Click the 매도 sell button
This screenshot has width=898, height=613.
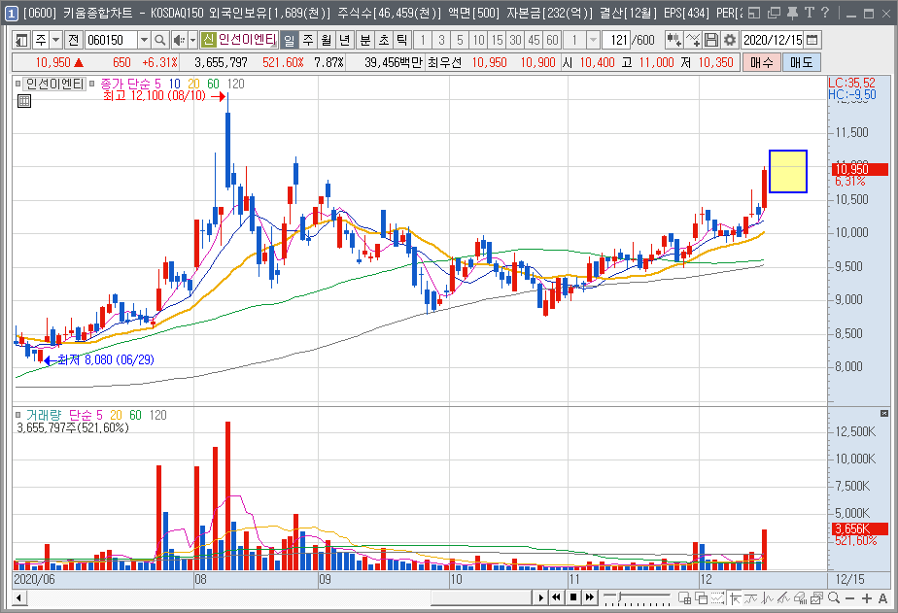coord(801,62)
